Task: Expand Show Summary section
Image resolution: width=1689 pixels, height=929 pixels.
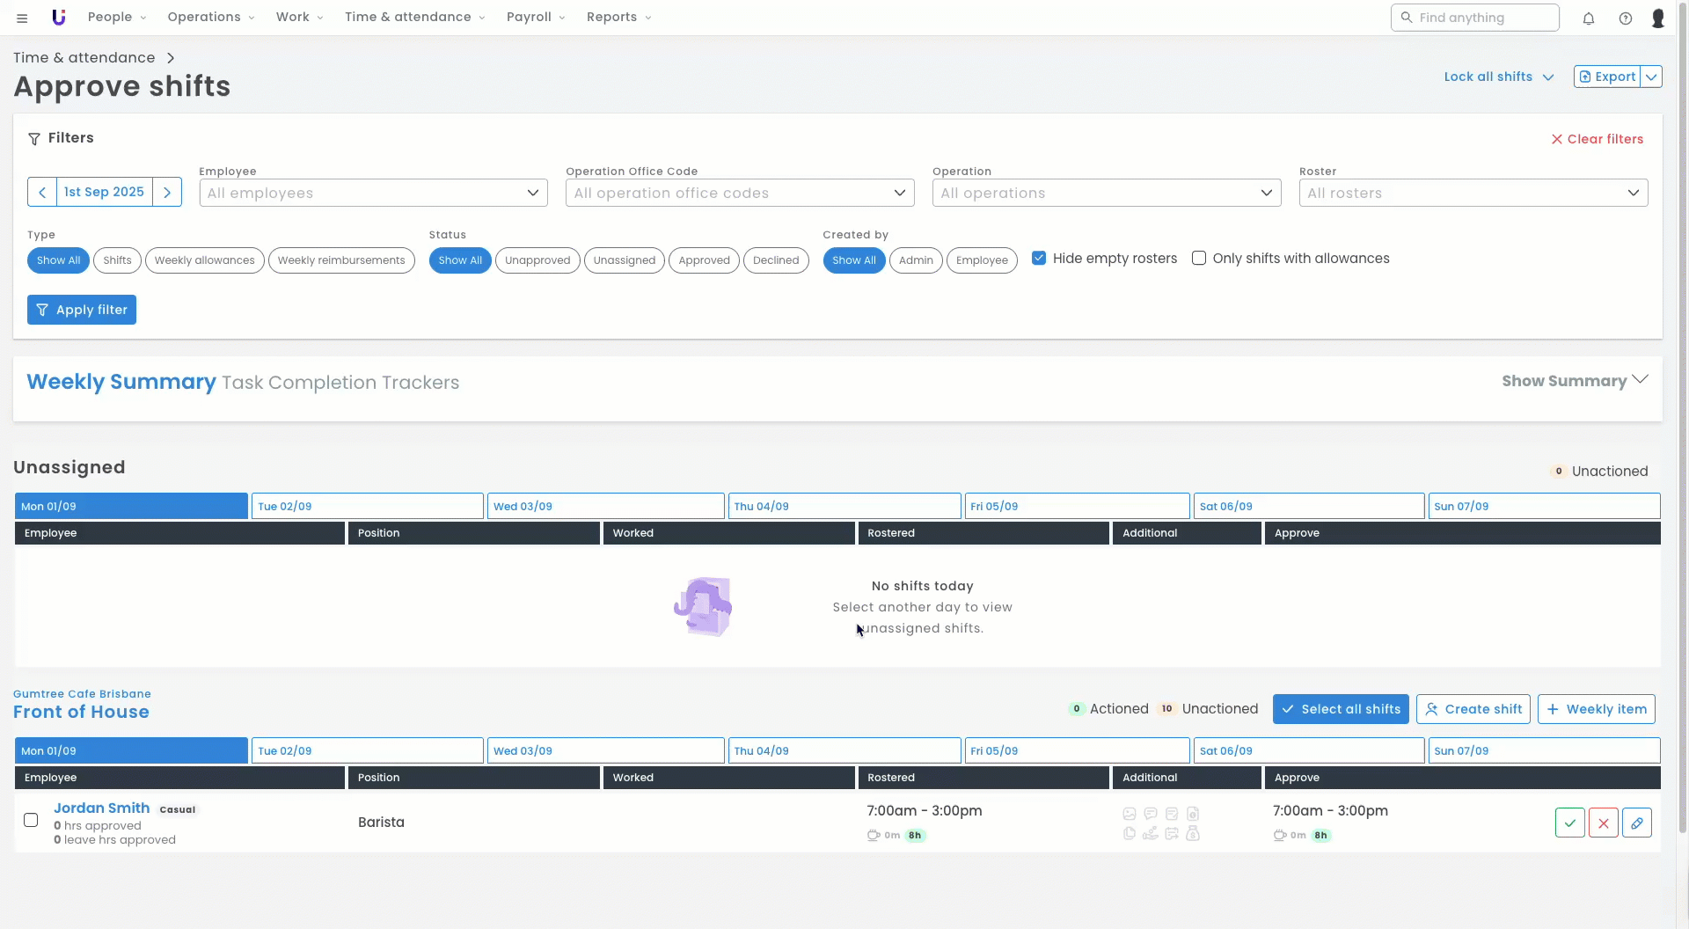Action: coord(1574,381)
